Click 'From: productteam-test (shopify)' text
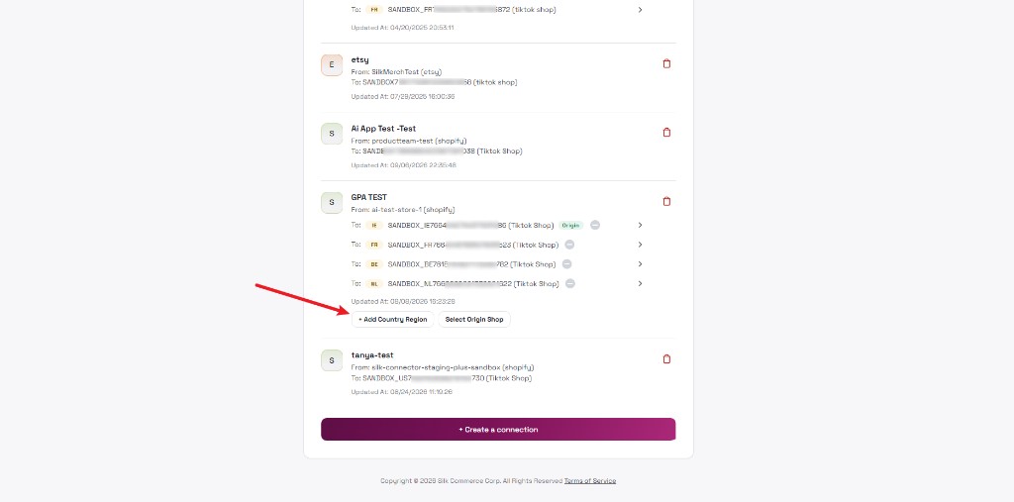 (409, 141)
